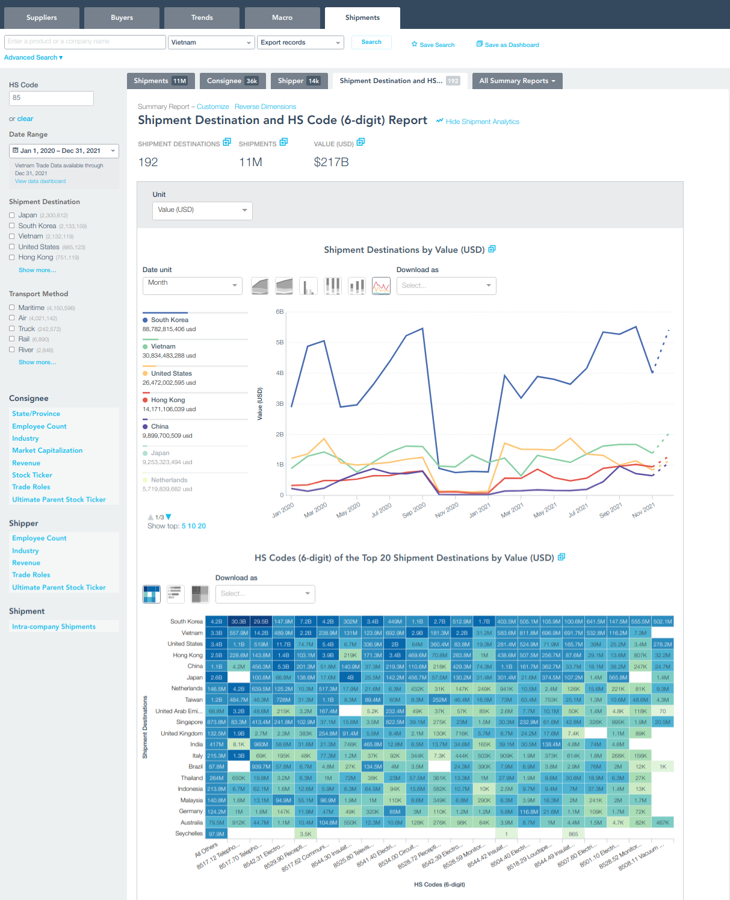The width and height of the screenshot is (730, 900).
Task: Enable the River transport method checkbox
Action: tap(12, 350)
